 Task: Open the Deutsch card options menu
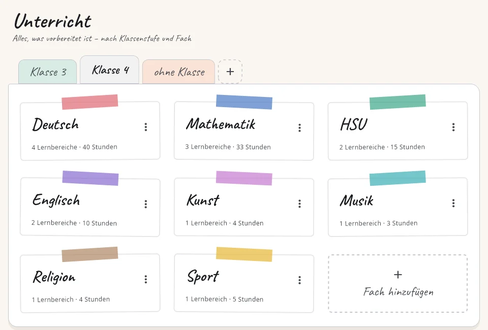[146, 127]
